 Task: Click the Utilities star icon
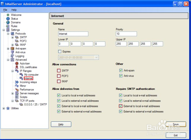(x=8, y=108)
